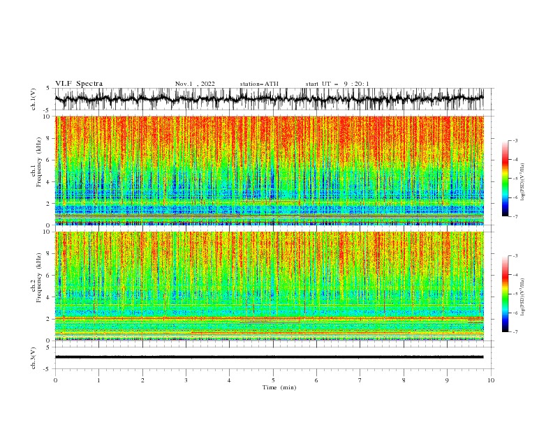Click the "10" minute tick on time axis

(491, 380)
